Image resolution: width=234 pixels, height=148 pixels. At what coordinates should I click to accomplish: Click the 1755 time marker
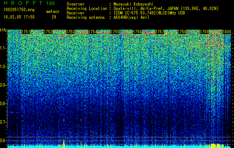[115, 32]
